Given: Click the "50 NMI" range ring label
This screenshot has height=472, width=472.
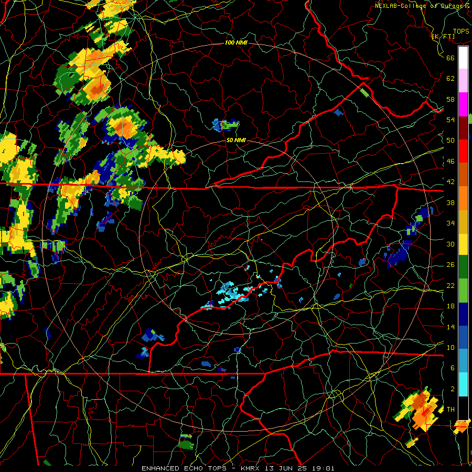Looking at the screenshot, I should click(x=235, y=140).
